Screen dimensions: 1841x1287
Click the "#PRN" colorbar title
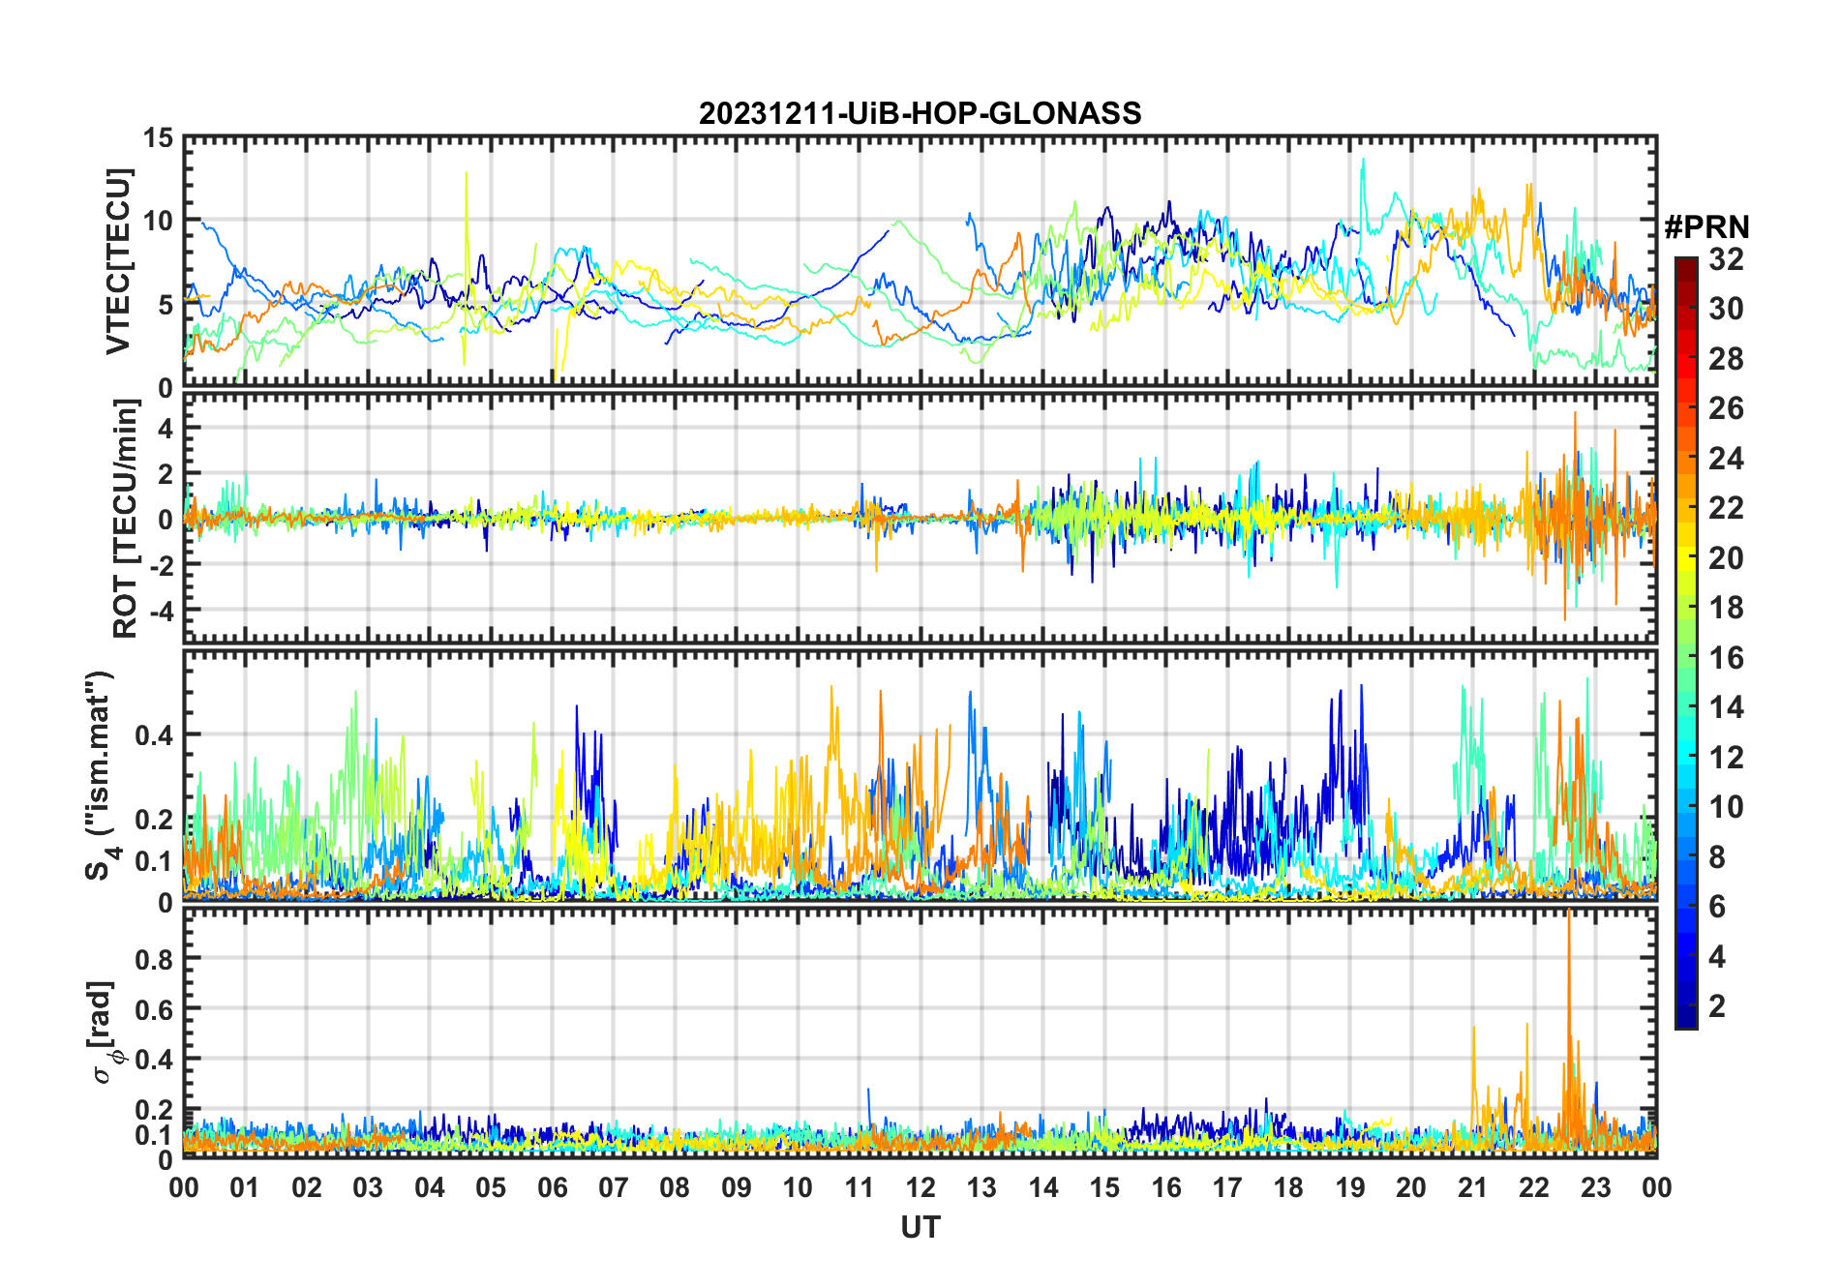coord(1706,227)
